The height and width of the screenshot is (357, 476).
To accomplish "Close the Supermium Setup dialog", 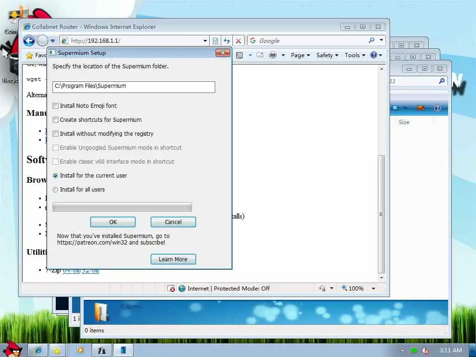I will tap(223, 53).
